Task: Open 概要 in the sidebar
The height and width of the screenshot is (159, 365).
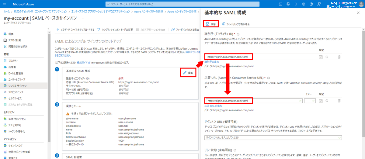Action: pos(11,34)
